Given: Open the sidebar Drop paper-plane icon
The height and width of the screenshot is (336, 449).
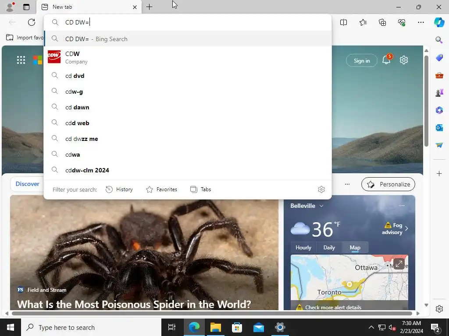Looking at the screenshot, I should [x=439, y=145].
